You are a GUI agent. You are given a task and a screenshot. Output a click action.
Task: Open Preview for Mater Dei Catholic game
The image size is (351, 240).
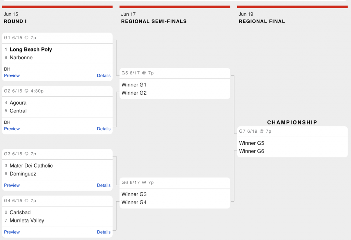[12, 185]
